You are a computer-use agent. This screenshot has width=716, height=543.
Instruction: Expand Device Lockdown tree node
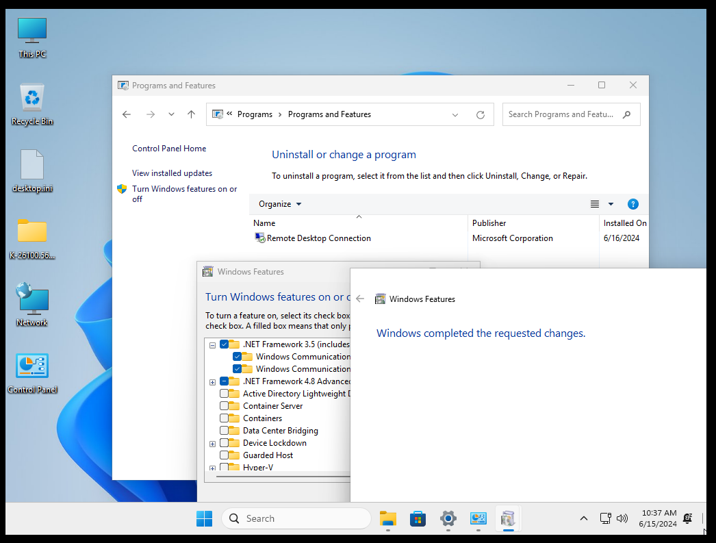pos(212,444)
